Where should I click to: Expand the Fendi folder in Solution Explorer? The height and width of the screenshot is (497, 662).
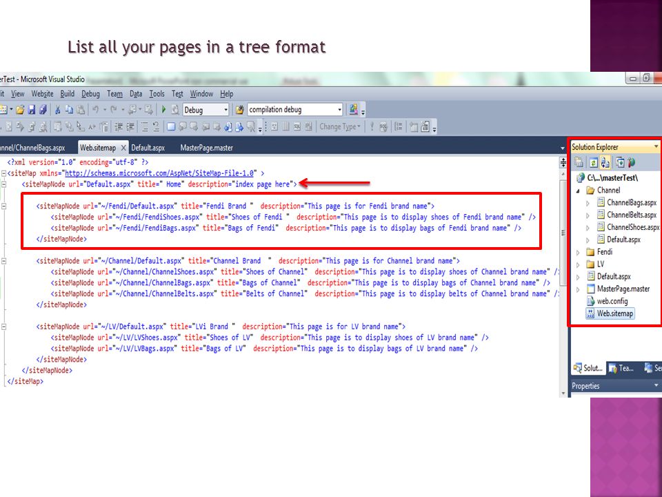[x=578, y=253]
